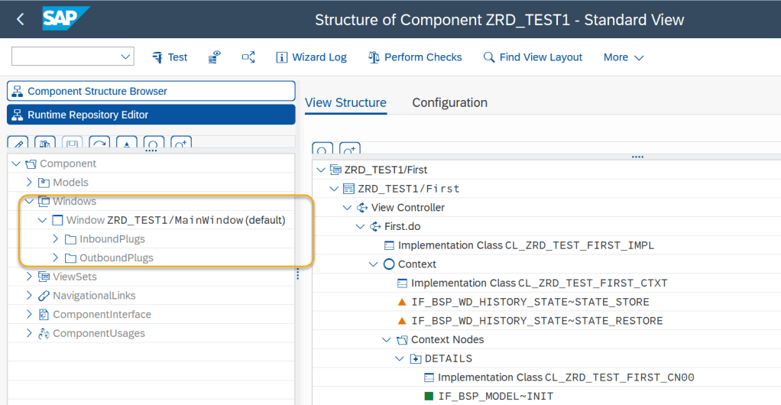Expand the InboundPlugs folder
Screen dimensions: 781x405
pos(56,239)
